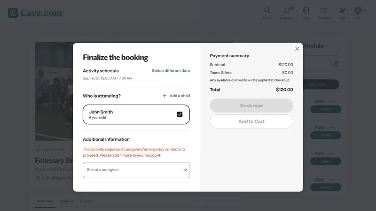Image resolution: width=376 pixels, height=211 pixels.
Task: Click the Sat, Feb 21 schedule text
Action: click(x=108, y=78)
